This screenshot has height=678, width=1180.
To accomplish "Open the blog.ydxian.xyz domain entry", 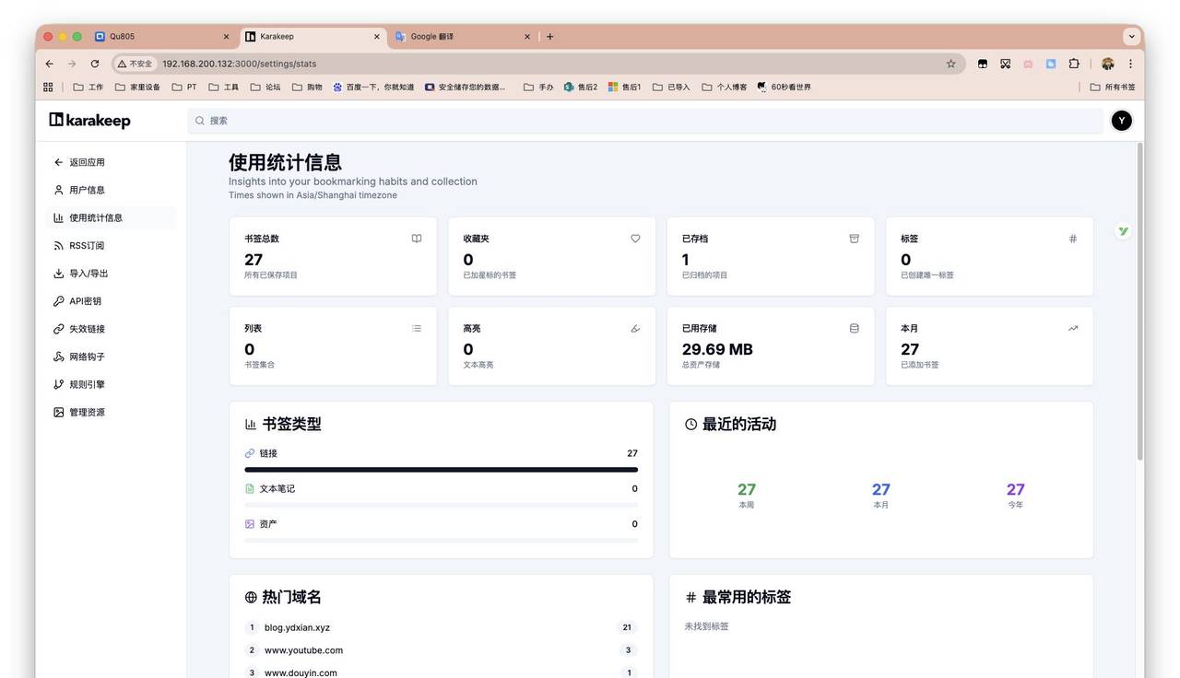I will (297, 627).
